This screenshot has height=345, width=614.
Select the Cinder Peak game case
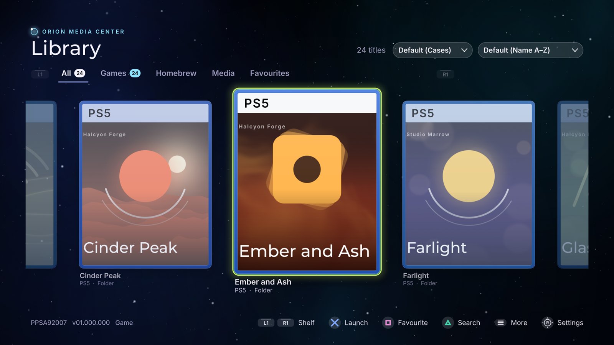tap(145, 184)
